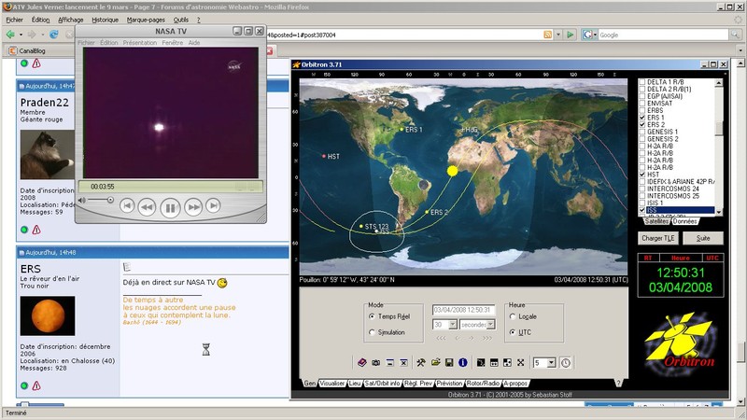Viewport: 747px width, 420px height.
Task: Open the Historique menu in Firefox
Action: pyautogui.click(x=105, y=20)
